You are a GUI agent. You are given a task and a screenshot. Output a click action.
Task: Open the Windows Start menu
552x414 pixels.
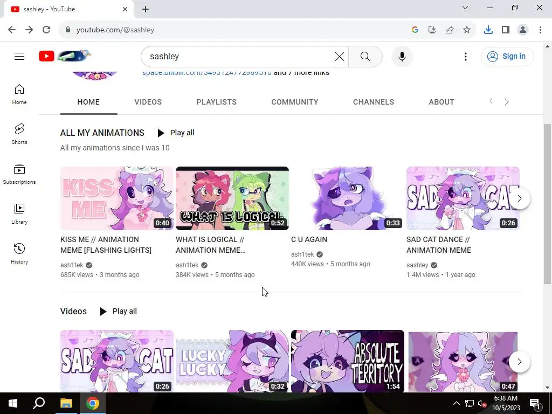pos(13,403)
